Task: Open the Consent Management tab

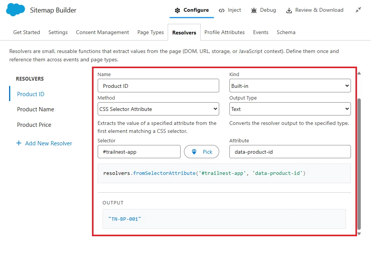Action: pos(103,32)
